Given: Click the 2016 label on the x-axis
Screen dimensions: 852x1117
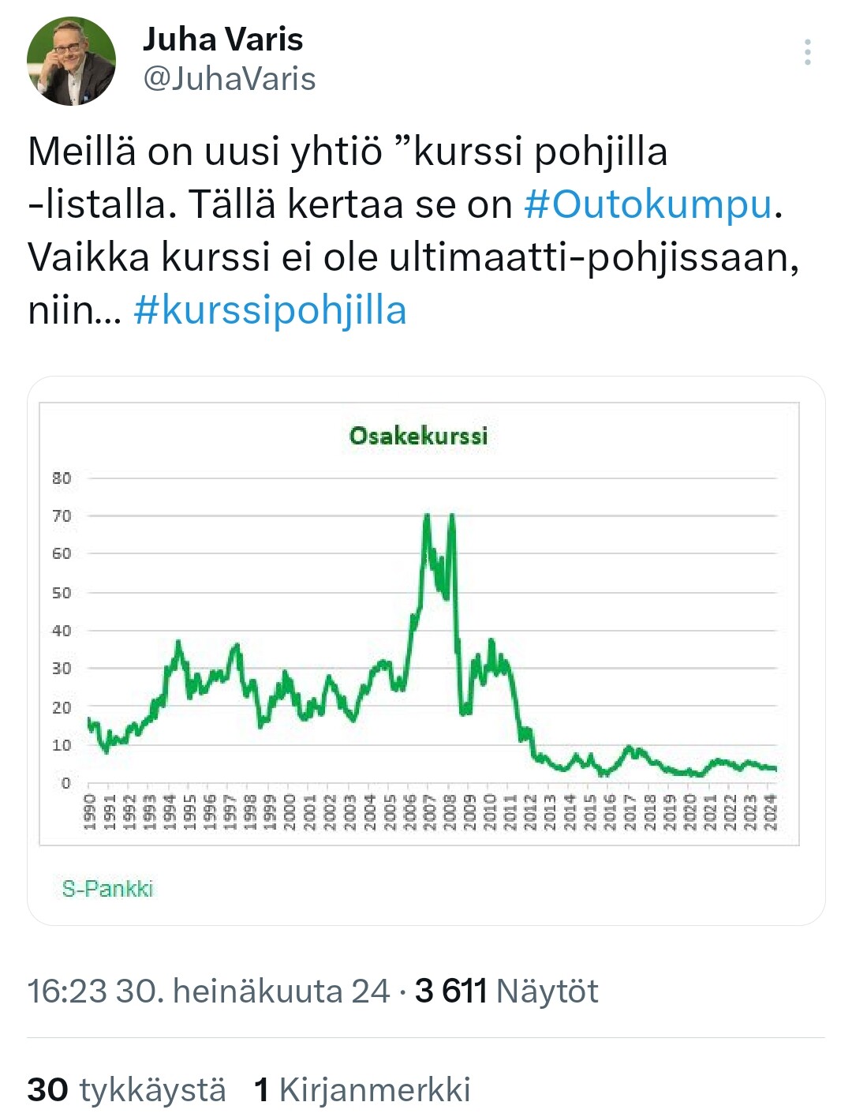Looking at the screenshot, I should point(610,812).
